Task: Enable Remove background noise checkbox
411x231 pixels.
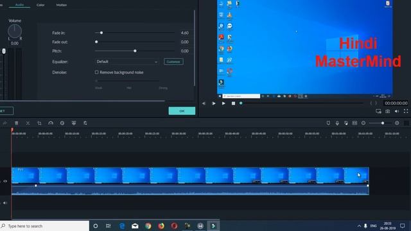Action: coord(97,73)
